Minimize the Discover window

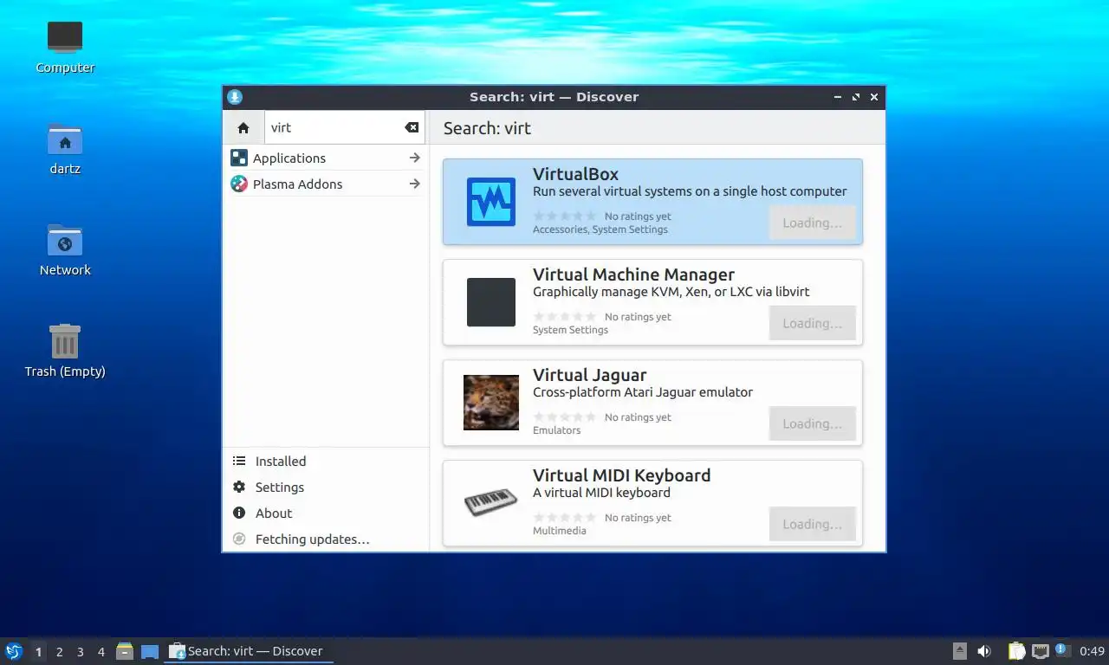coord(838,97)
